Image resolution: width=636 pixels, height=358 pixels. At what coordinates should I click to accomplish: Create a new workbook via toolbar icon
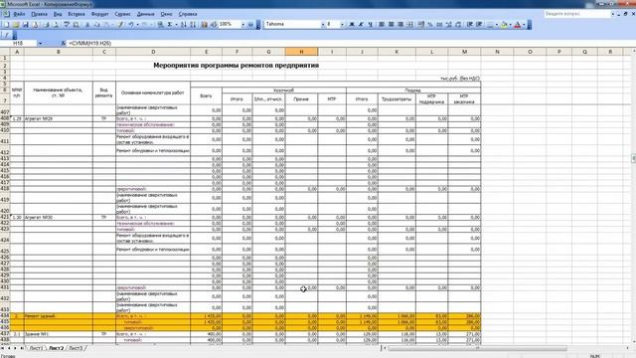(x=7, y=25)
